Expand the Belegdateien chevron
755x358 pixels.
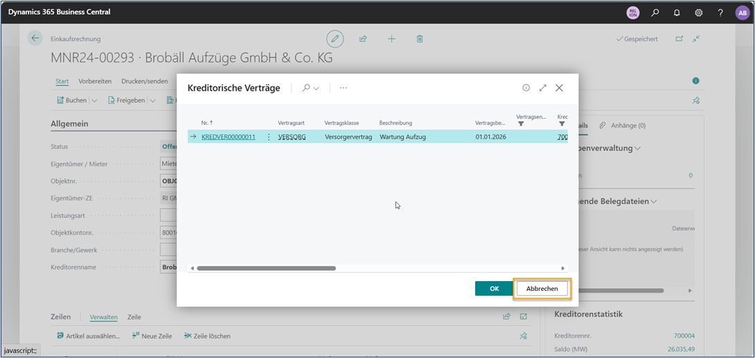pyautogui.click(x=653, y=201)
